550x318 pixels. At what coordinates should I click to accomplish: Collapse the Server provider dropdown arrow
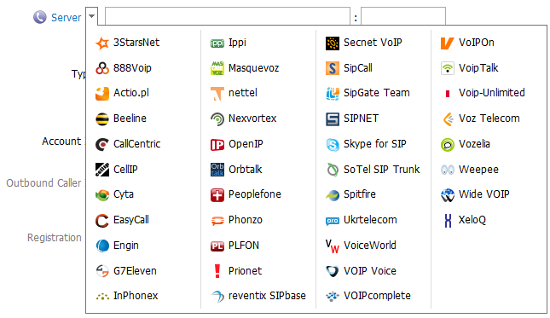[x=91, y=16]
